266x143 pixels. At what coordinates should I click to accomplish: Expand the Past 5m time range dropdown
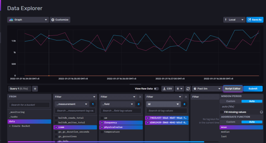coord(207,89)
